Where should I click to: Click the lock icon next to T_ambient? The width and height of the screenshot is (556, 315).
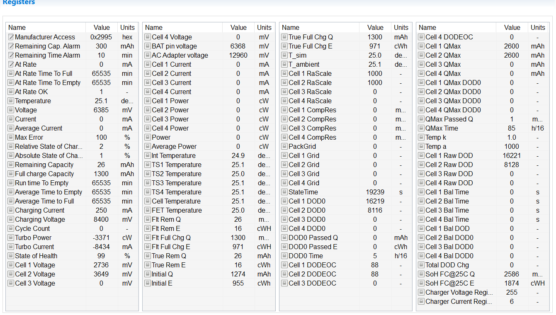284,65
